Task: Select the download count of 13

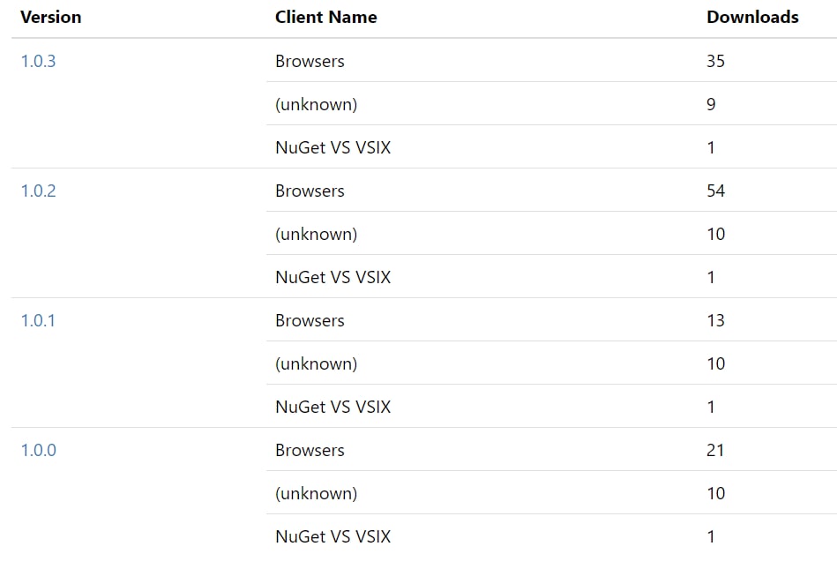Action: tap(715, 321)
